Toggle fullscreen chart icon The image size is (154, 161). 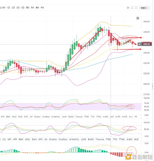(x=132, y=8)
